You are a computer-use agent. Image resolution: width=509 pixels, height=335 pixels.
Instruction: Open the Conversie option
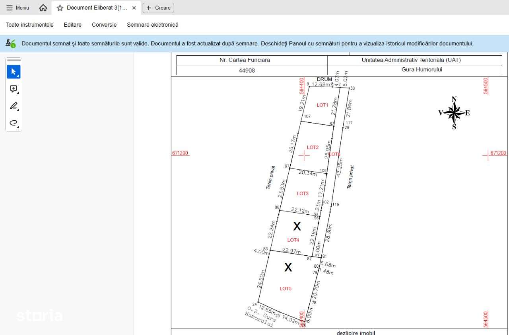click(104, 25)
